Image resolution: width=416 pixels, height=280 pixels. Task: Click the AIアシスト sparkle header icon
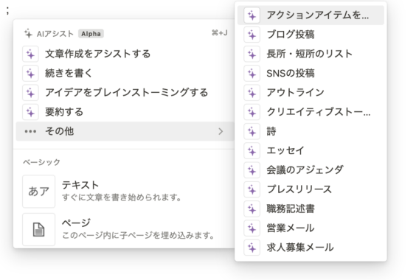tap(28, 34)
